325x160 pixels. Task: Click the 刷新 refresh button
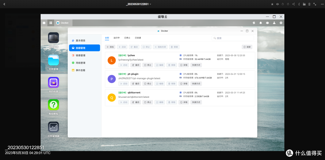[247, 47]
